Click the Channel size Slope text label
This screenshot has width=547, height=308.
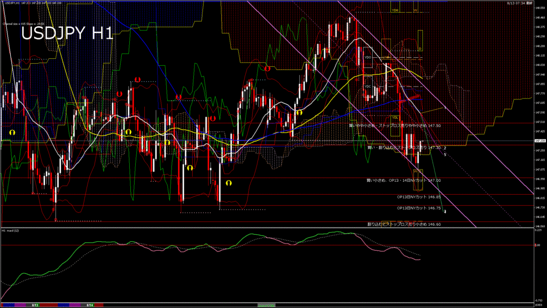[x=24, y=24]
